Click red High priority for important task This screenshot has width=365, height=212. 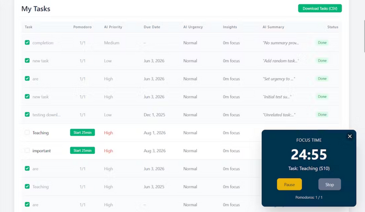pyautogui.click(x=108, y=151)
